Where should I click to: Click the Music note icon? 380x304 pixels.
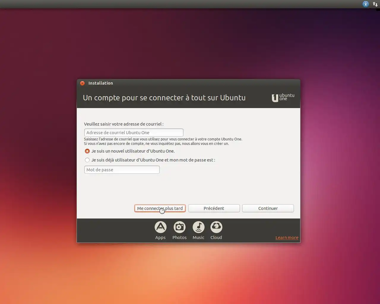(198, 227)
